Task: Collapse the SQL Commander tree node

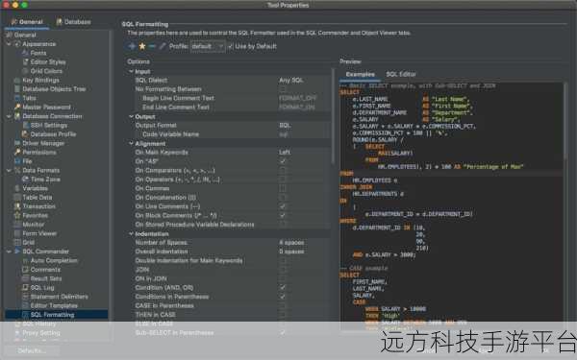Action: click(x=9, y=252)
